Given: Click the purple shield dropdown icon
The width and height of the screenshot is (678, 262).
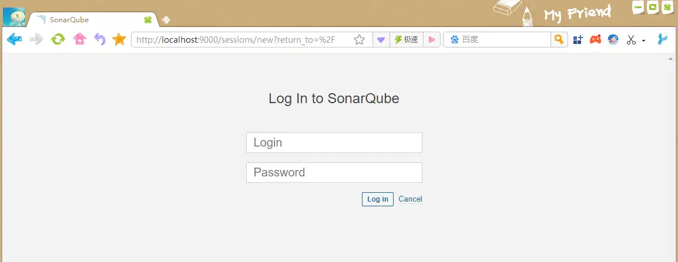Looking at the screenshot, I should [x=381, y=40].
